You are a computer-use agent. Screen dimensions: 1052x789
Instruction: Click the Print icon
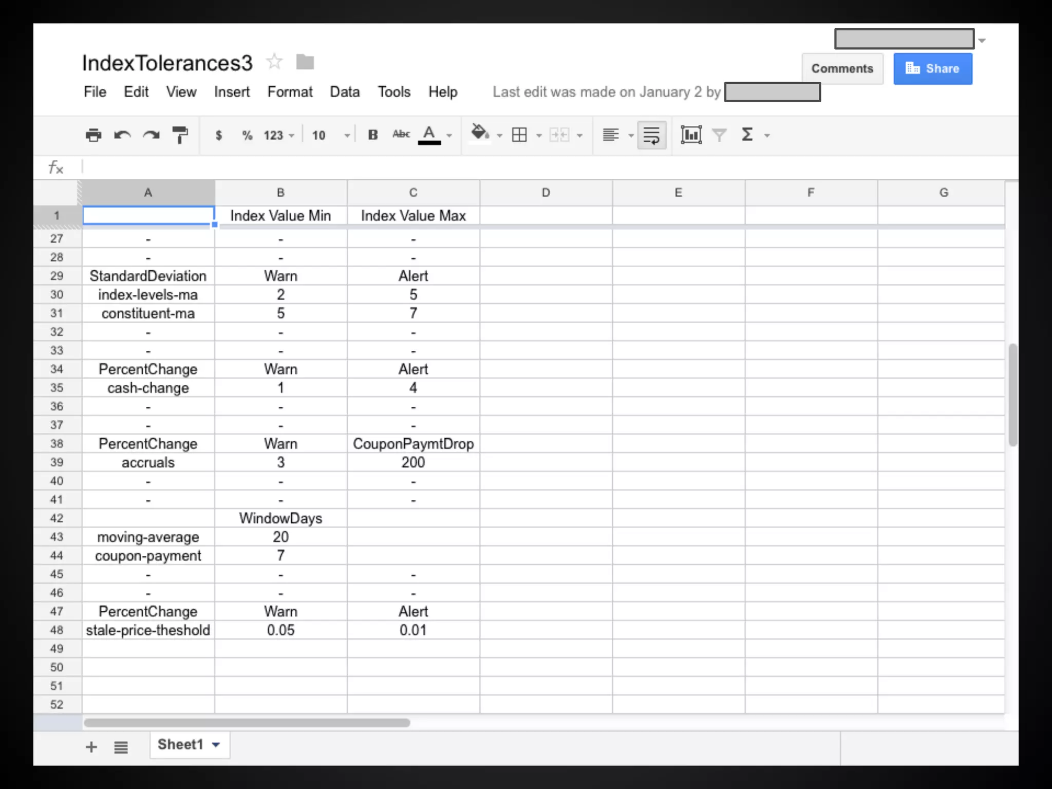[x=93, y=135]
